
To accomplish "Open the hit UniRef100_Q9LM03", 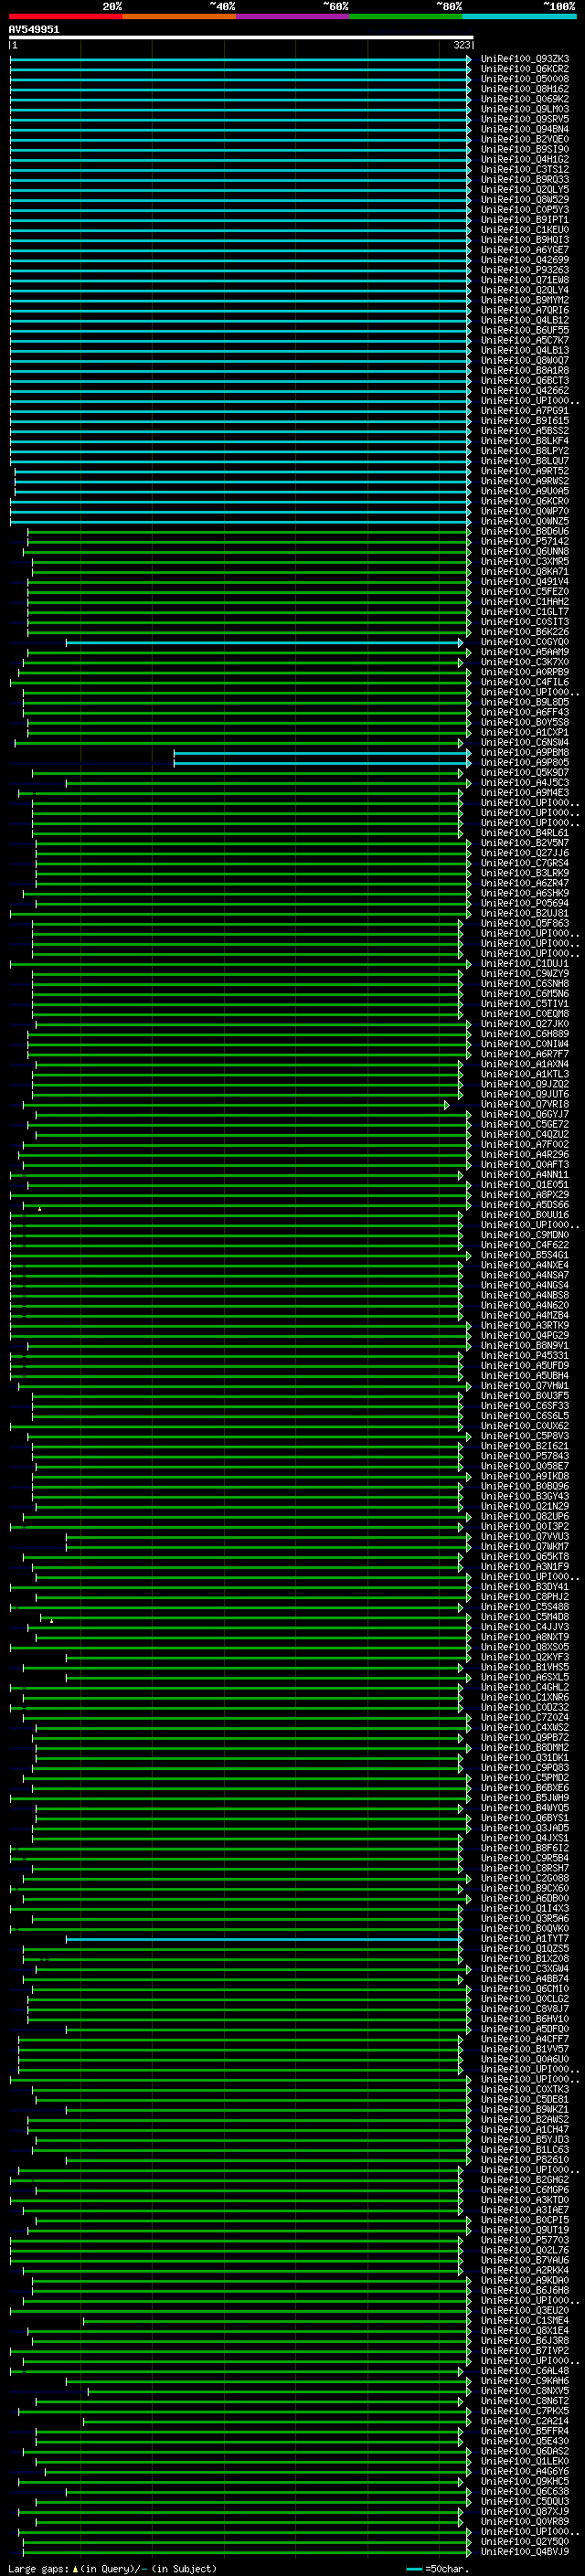I will pos(525,109).
